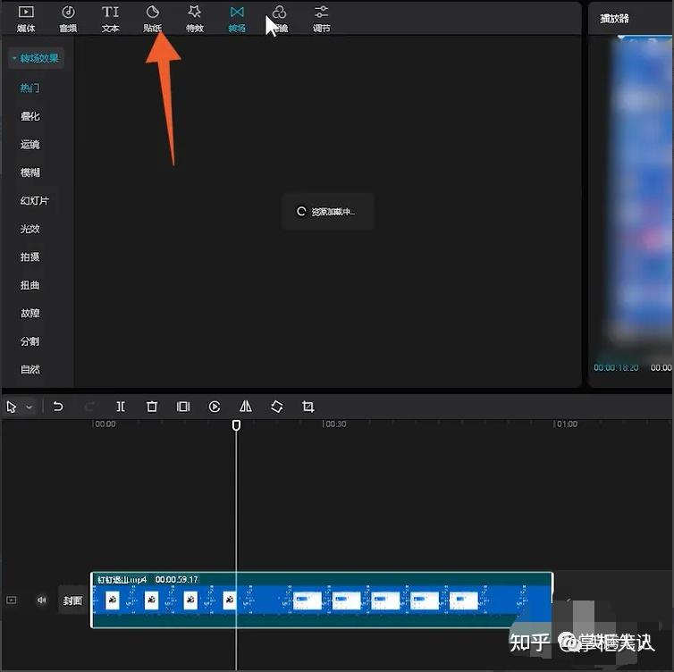Pick the selection pointer tool
Viewport: 674px width, 672px height.
click(12, 407)
